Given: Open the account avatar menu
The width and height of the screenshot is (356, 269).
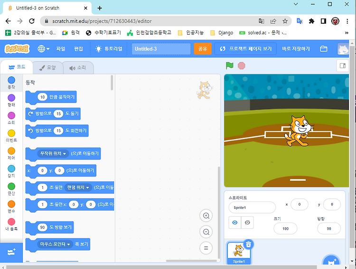Looking at the screenshot, I should (343, 49).
